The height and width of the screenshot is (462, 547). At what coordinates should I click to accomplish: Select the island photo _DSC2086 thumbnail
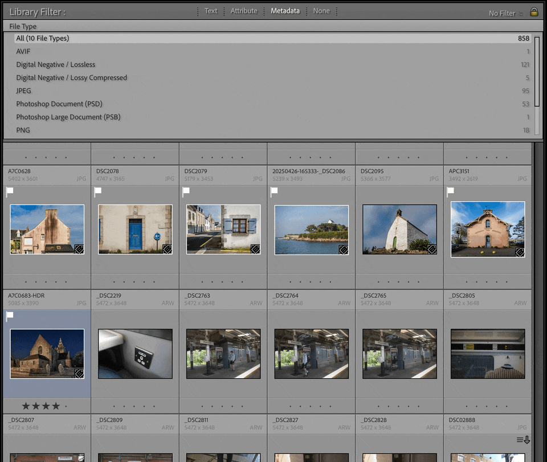[x=312, y=230]
